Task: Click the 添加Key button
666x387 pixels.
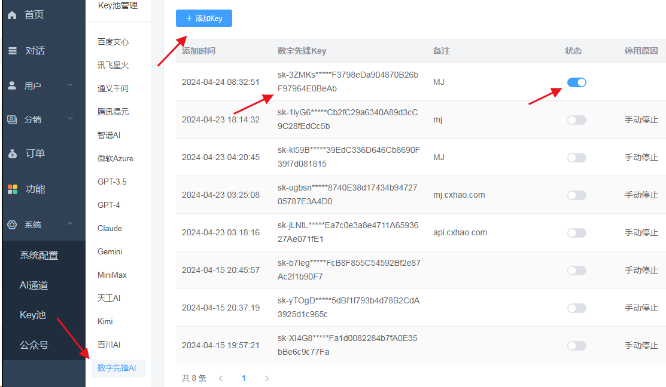Action: click(x=204, y=19)
